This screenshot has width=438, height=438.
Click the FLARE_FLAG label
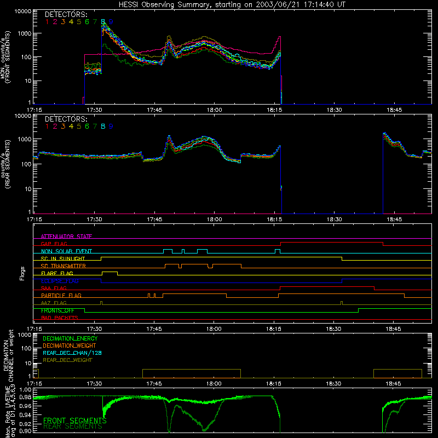[57, 273]
